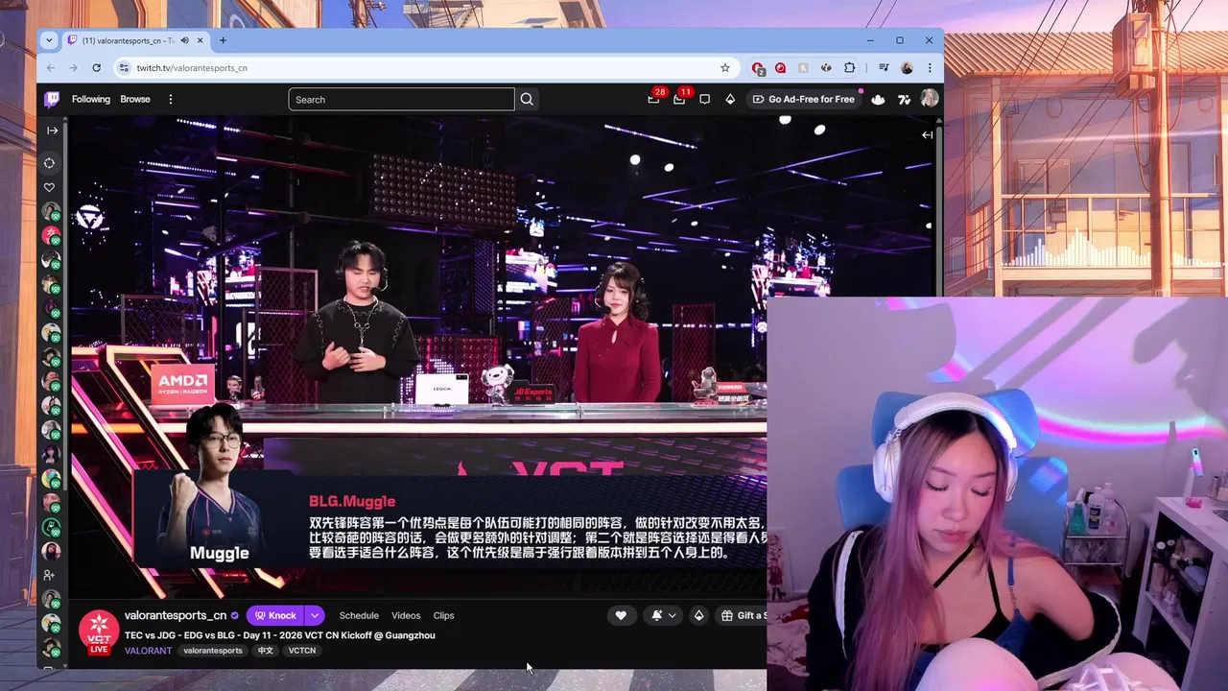
Task: Click the site info icon in address bar
Action: [123, 68]
